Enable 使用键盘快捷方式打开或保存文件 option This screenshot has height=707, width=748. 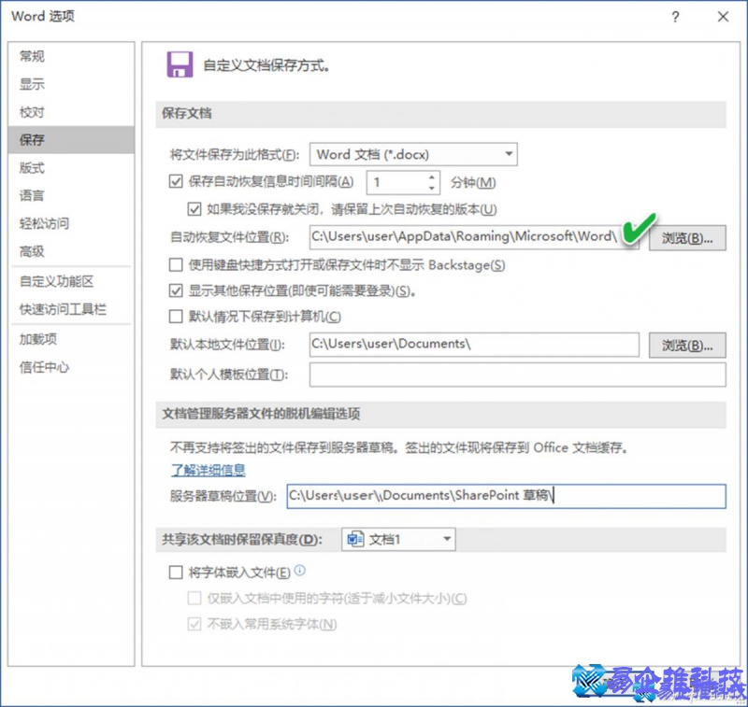point(176,265)
